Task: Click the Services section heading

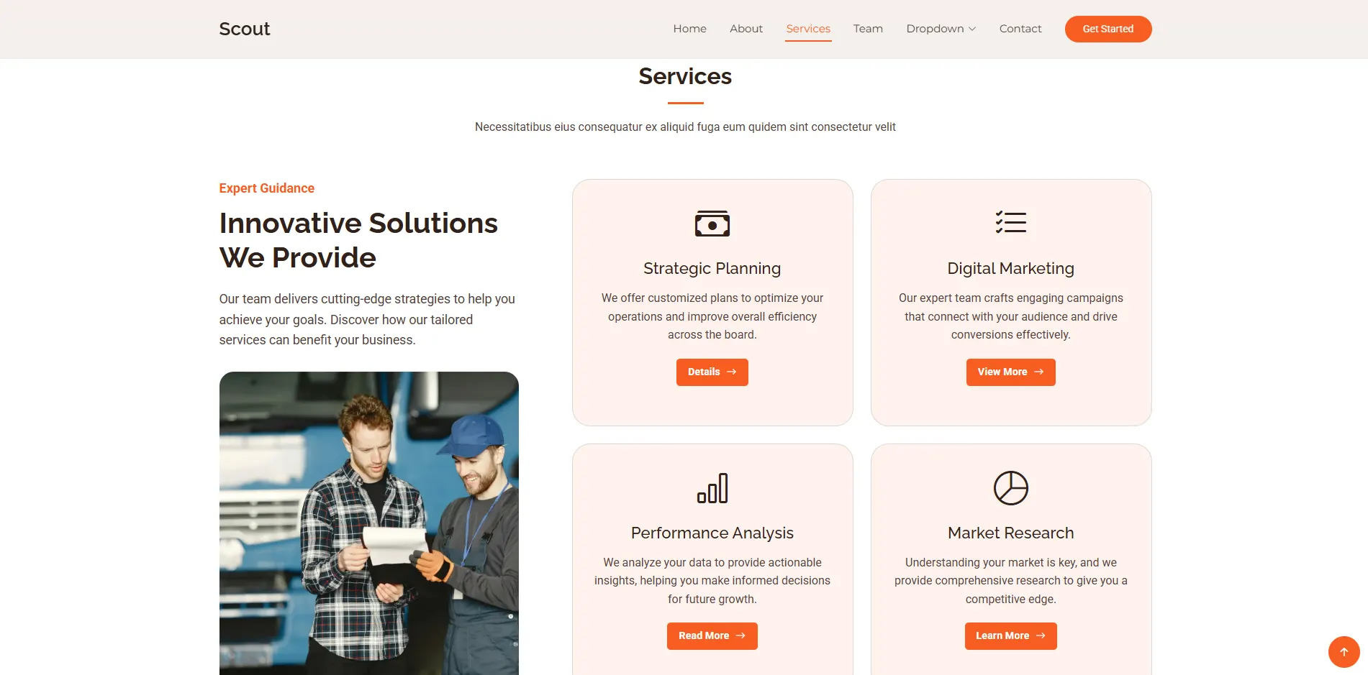Action: tap(684, 76)
